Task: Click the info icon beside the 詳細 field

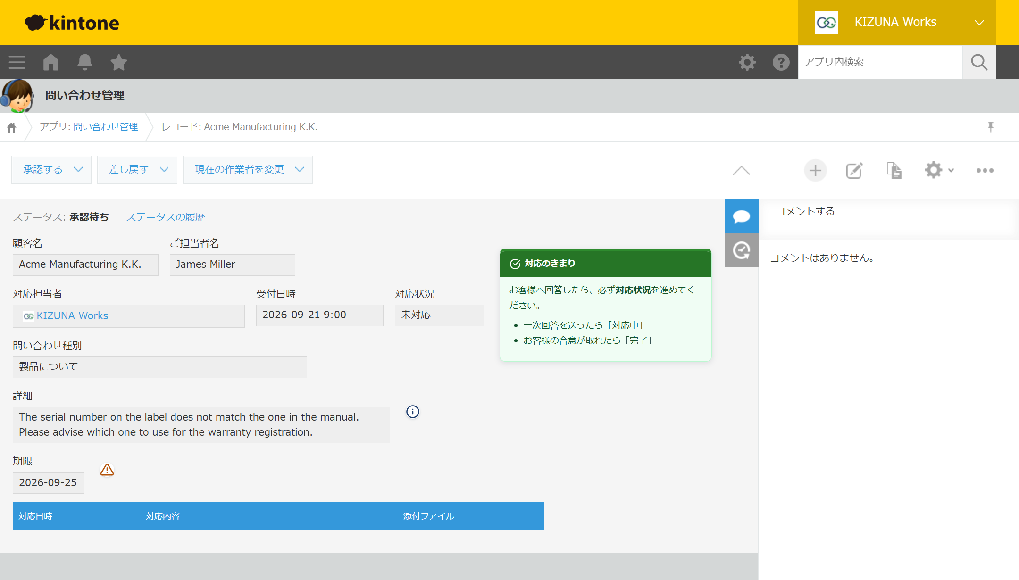Action: pyautogui.click(x=413, y=412)
